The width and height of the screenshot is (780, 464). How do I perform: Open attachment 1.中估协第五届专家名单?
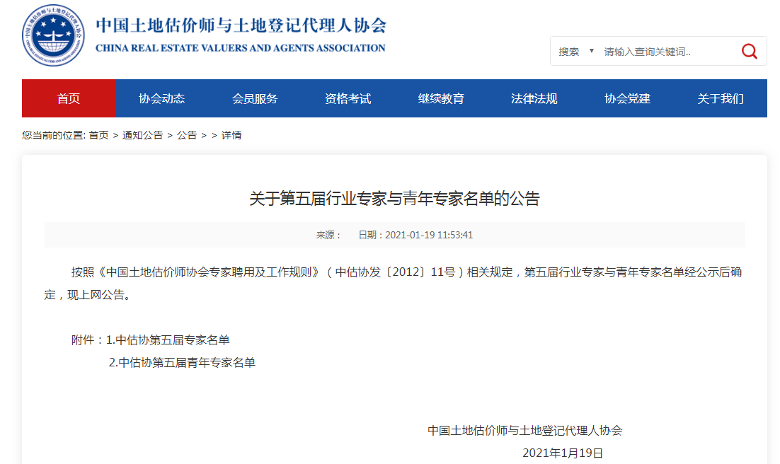168,340
